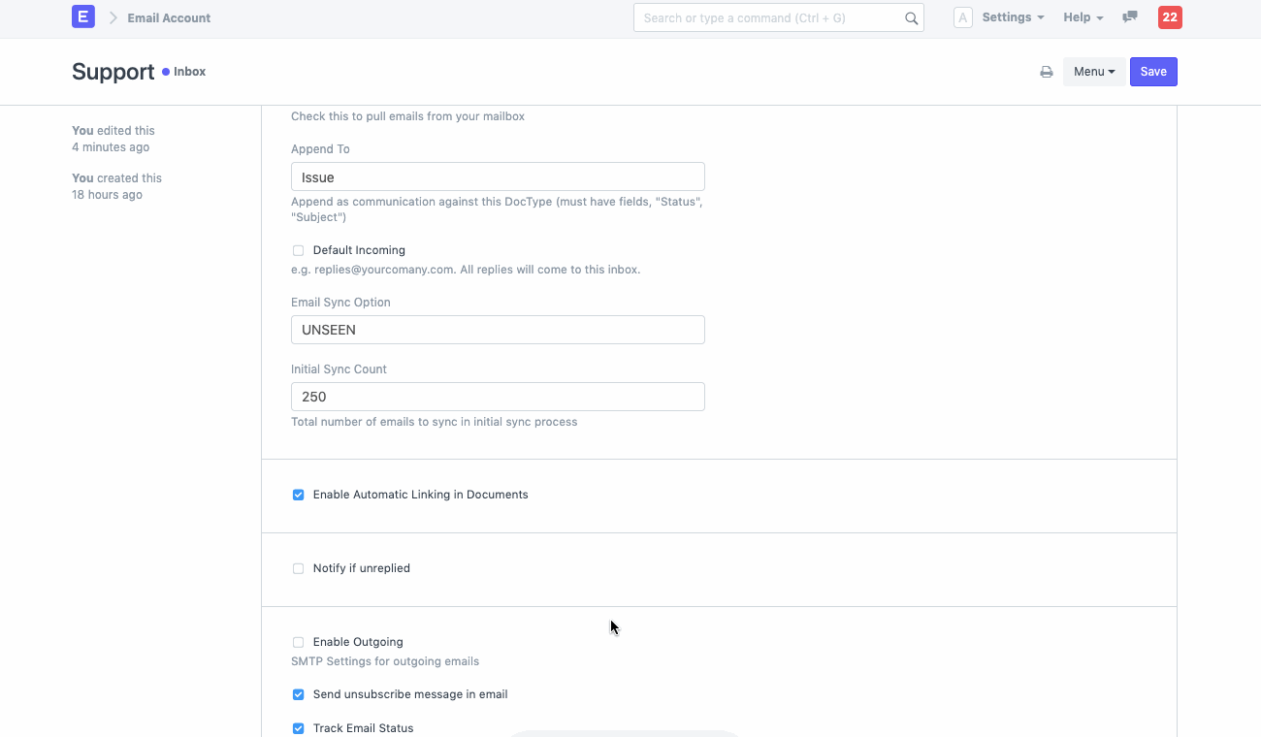
Task: Click the announcements megaphone icon
Action: click(x=1129, y=16)
